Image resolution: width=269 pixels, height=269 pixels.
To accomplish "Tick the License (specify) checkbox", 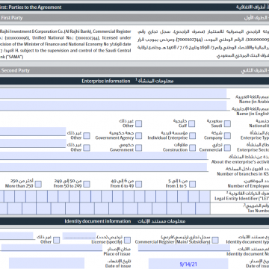I will coord(127,240).
